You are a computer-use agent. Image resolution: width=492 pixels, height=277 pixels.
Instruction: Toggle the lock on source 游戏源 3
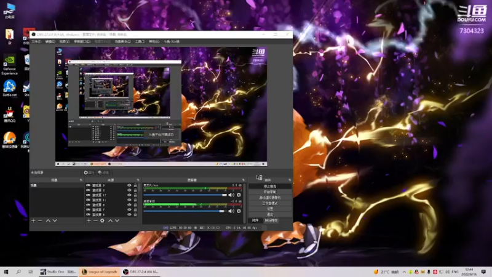click(x=135, y=190)
